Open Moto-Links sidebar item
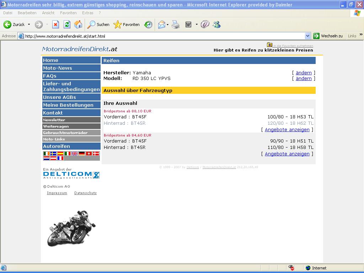This screenshot has width=364, height=273. click(x=71, y=139)
